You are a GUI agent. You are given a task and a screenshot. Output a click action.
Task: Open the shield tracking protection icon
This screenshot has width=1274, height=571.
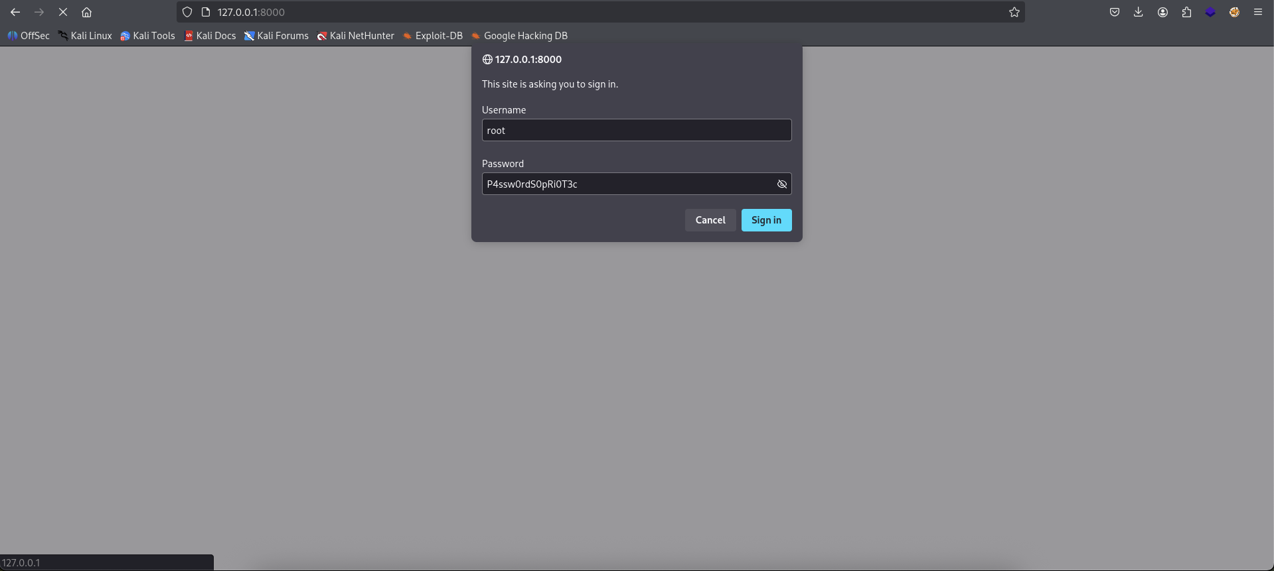point(187,12)
